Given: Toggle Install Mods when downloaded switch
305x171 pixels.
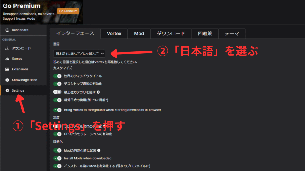Looking at the screenshot, I should (57, 159).
